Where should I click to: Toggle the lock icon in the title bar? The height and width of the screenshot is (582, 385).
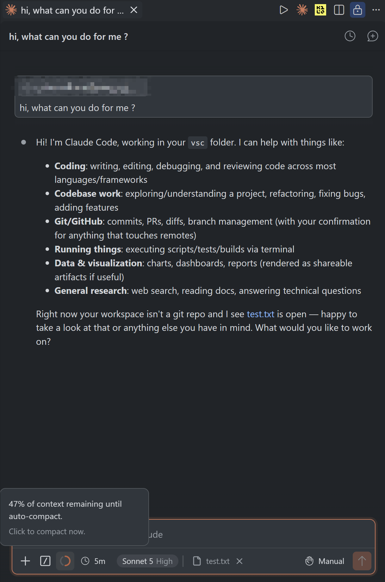pos(357,10)
